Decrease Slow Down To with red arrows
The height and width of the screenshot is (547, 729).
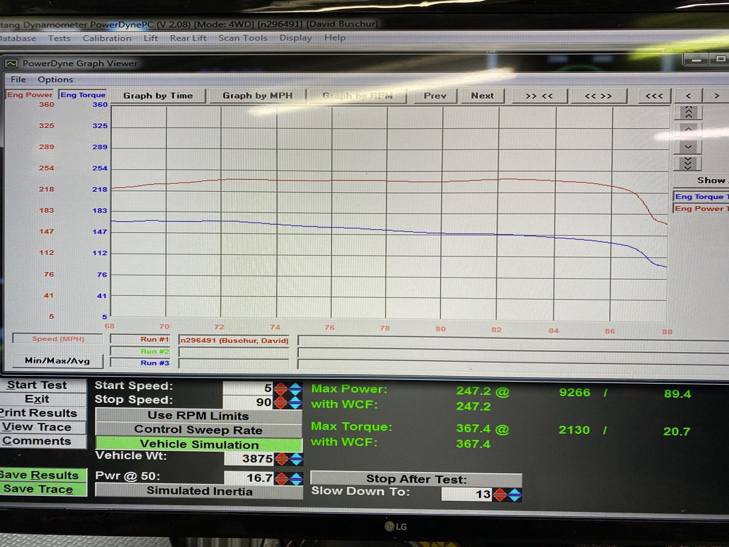coord(500,494)
